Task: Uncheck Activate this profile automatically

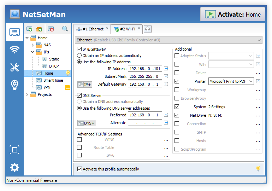Action: pos(79,169)
